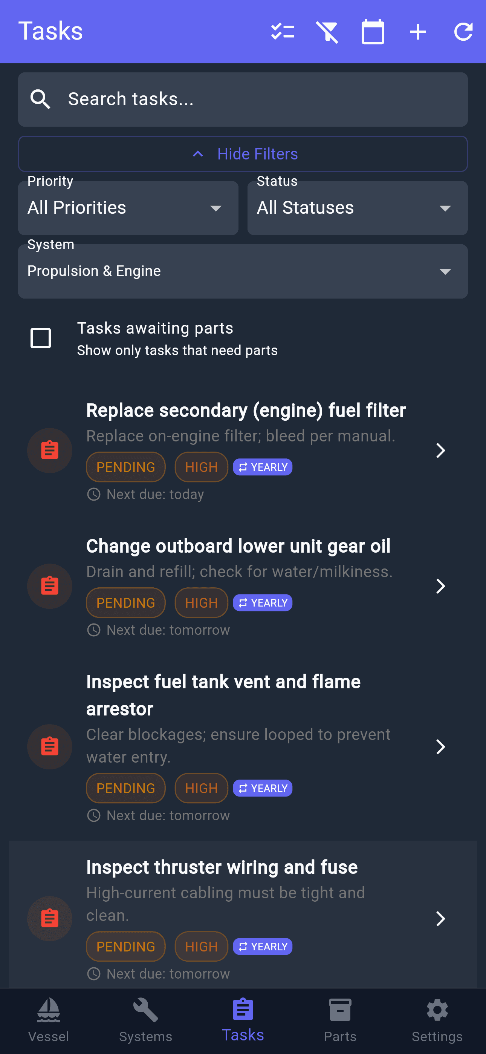The height and width of the screenshot is (1054, 486).
Task: Open the calendar view icon
Action: (x=373, y=32)
